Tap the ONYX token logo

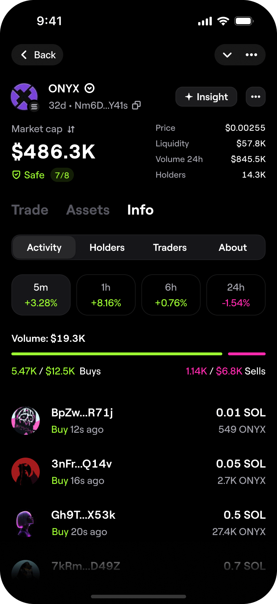tap(24, 97)
